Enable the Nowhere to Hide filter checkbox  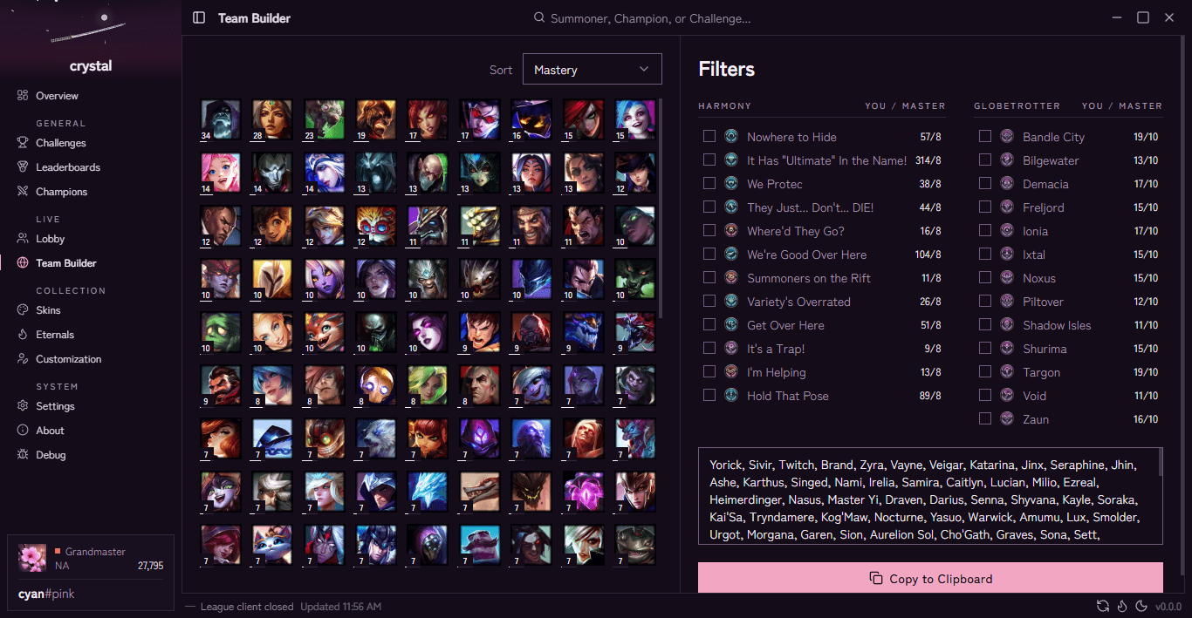pyautogui.click(x=709, y=137)
